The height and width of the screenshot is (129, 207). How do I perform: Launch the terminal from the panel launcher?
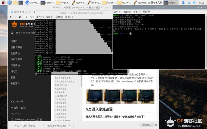[21, 2]
